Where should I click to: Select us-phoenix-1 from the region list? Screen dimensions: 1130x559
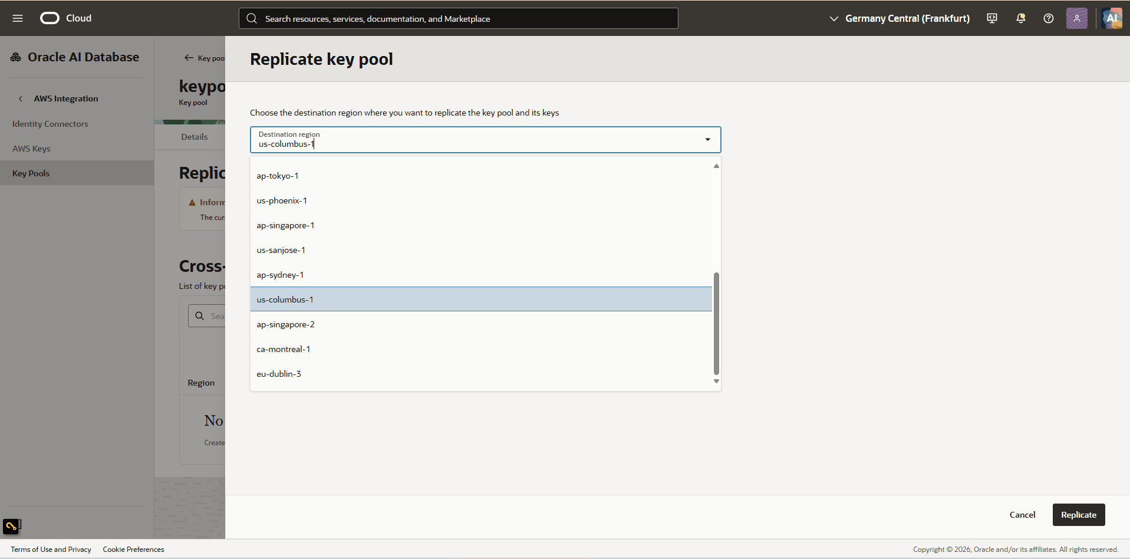[x=481, y=200]
